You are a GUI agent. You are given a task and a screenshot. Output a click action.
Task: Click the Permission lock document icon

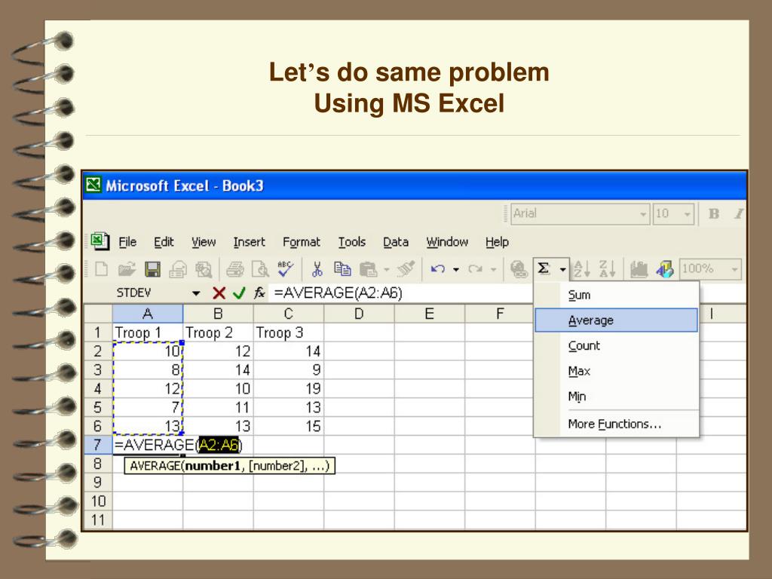tap(178, 269)
